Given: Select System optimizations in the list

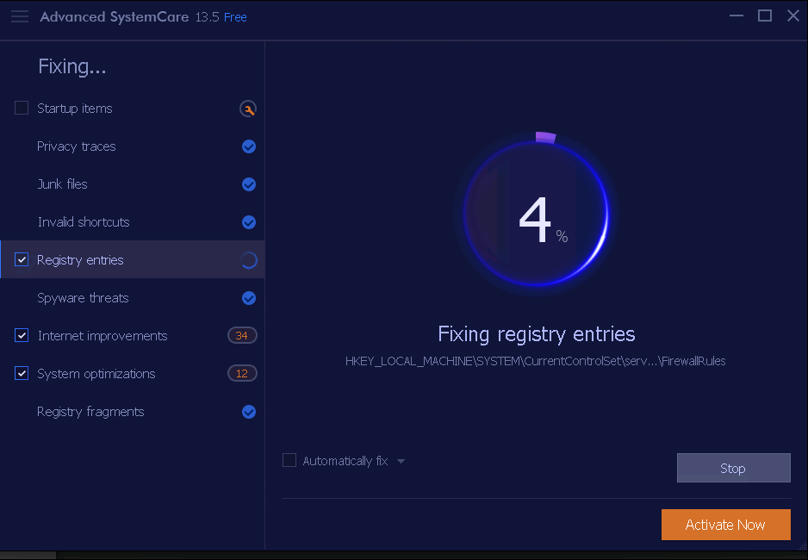Looking at the screenshot, I should click(133, 374).
